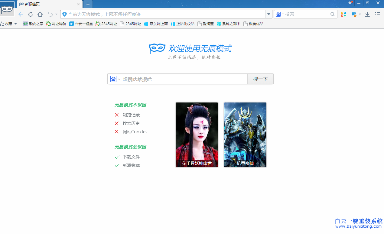The height and width of the screenshot is (234, 384).
Task: Open the search engine dropdown on page
Action: click(x=115, y=79)
